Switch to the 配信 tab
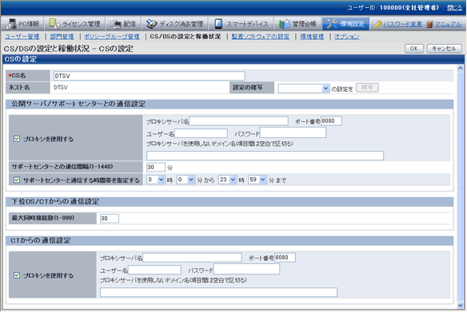The image size is (467, 312). (123, 24)
